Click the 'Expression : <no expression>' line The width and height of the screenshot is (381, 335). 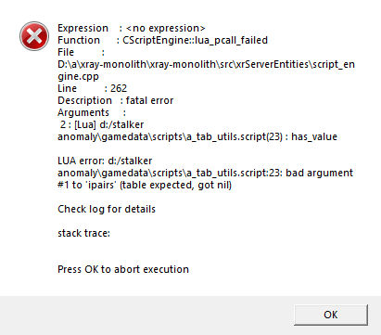132,28
